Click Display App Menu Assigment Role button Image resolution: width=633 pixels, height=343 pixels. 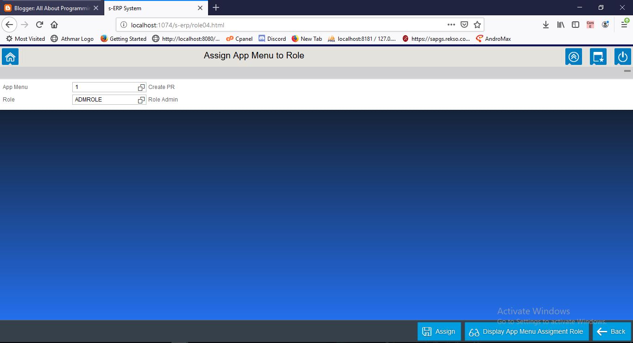tap(527, 331)
